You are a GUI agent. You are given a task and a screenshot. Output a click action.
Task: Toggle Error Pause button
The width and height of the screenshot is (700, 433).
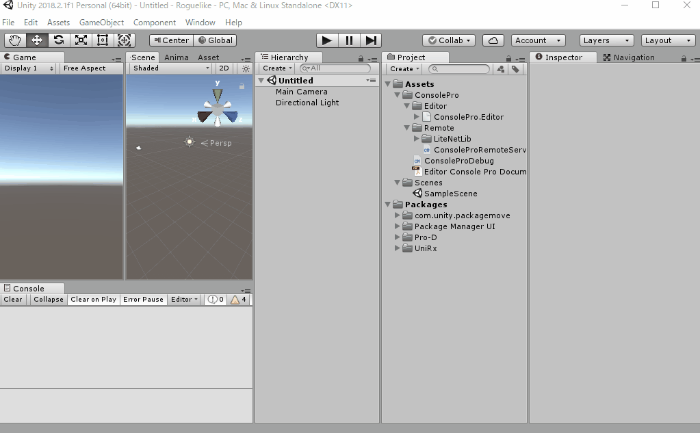coord(143,300)
